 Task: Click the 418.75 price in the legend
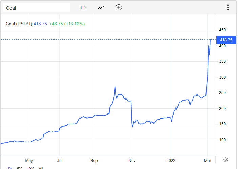click(x=40, y=24)
